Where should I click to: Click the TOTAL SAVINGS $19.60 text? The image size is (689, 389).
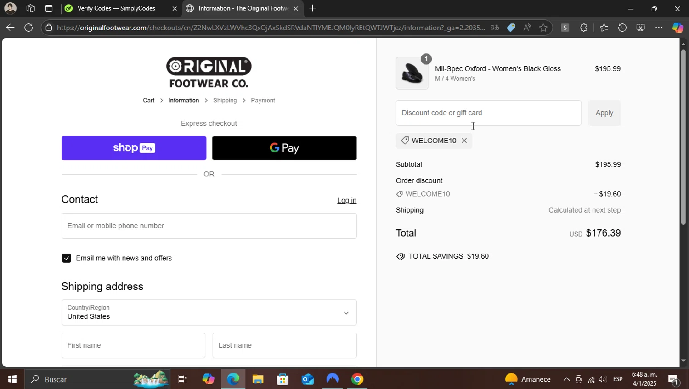coord(448,256)
